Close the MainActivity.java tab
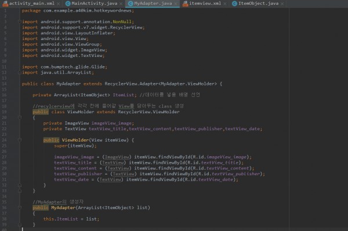This screenshot has height=231, width=348. click(x=121, y=3)
